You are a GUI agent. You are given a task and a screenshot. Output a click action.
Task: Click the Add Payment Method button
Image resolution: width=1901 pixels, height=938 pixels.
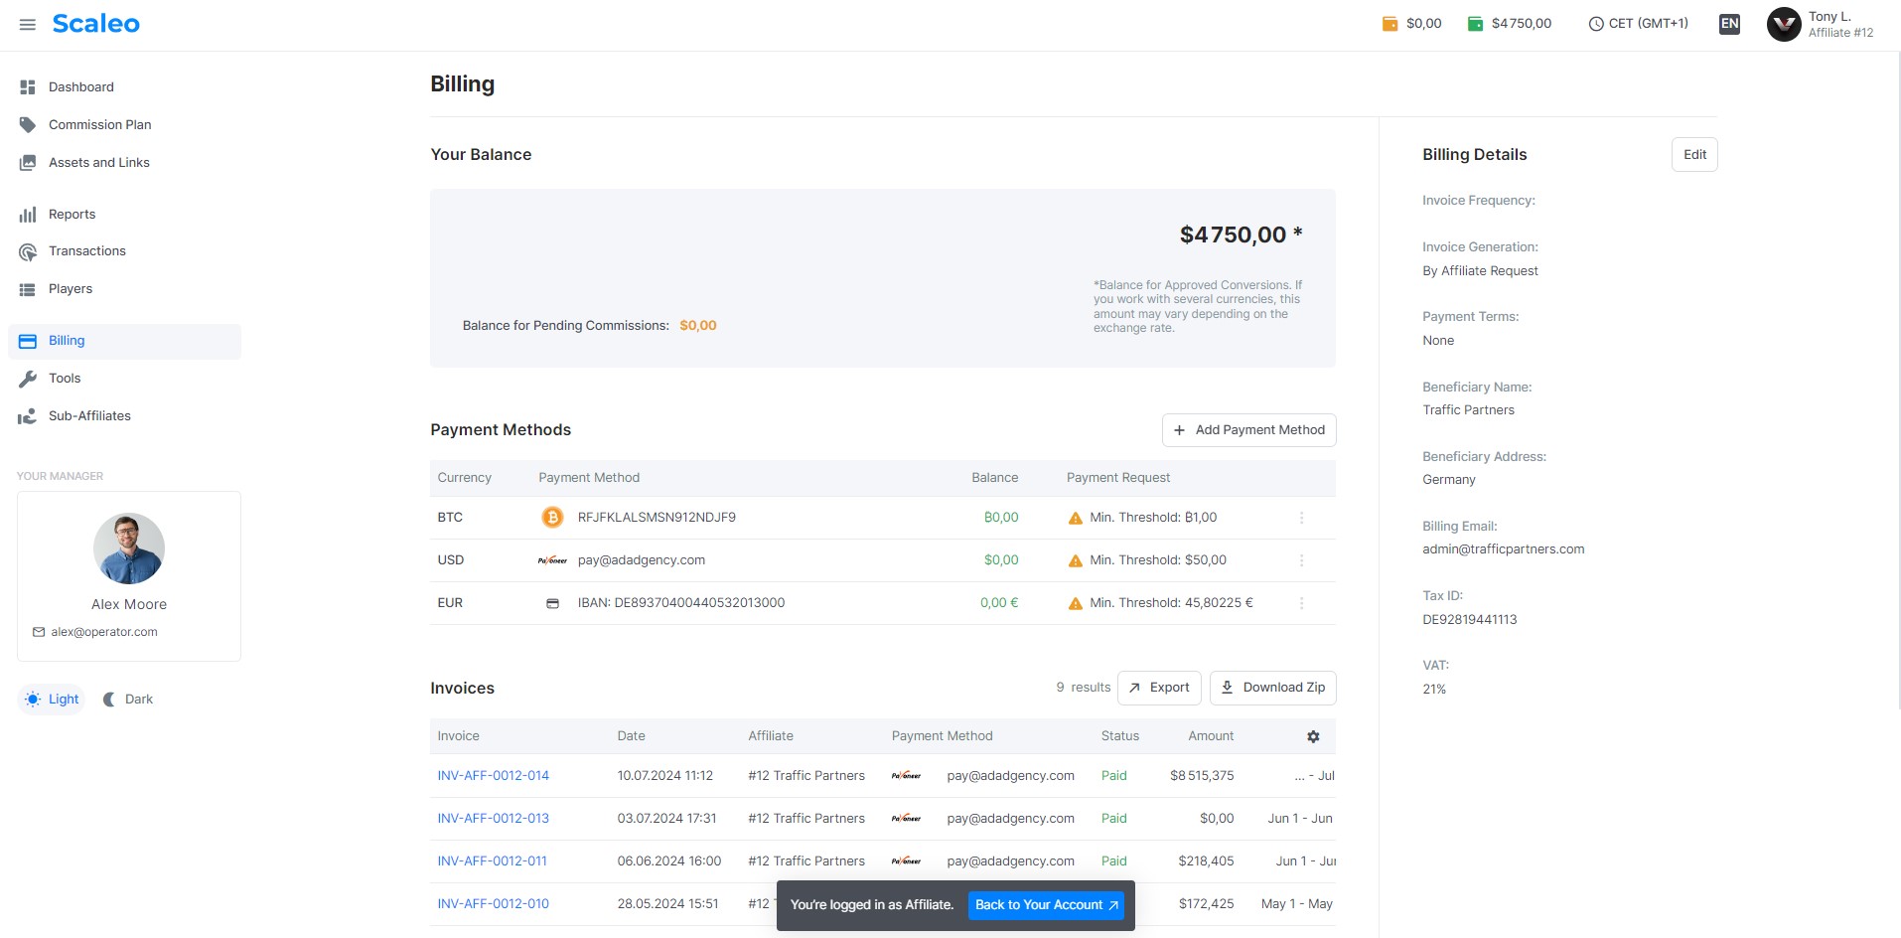(x=1248, y=429)
